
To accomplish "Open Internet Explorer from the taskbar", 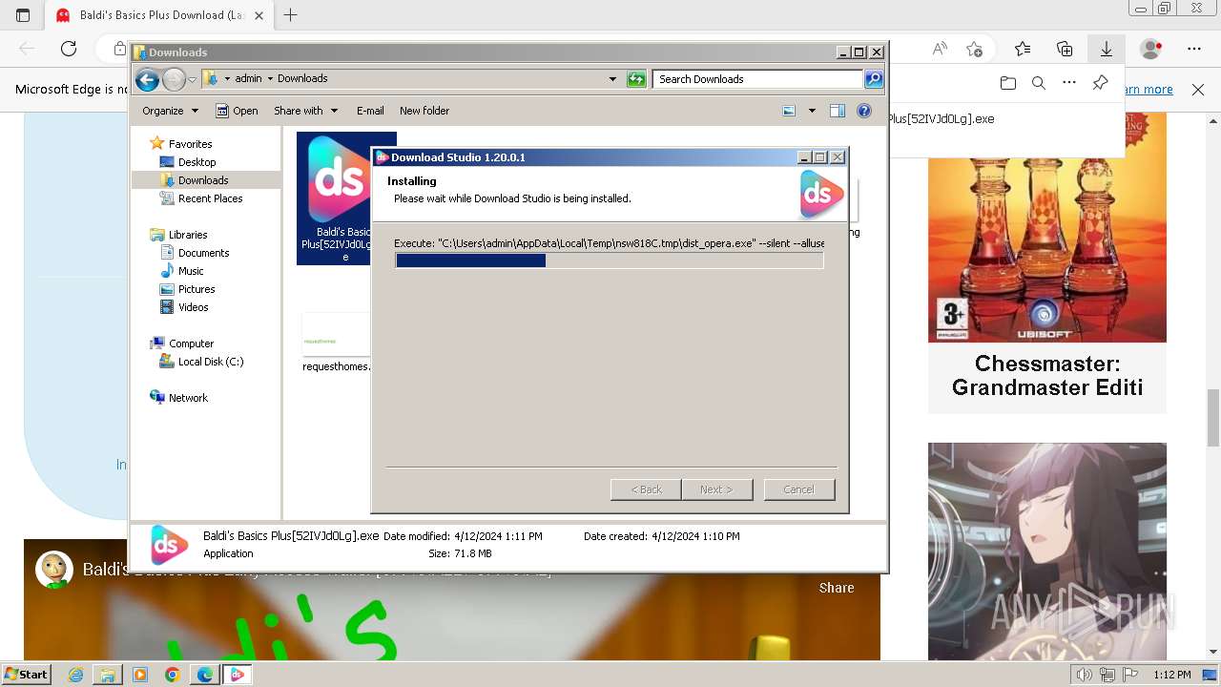I will pyautogui.click(x=76, y=675).
